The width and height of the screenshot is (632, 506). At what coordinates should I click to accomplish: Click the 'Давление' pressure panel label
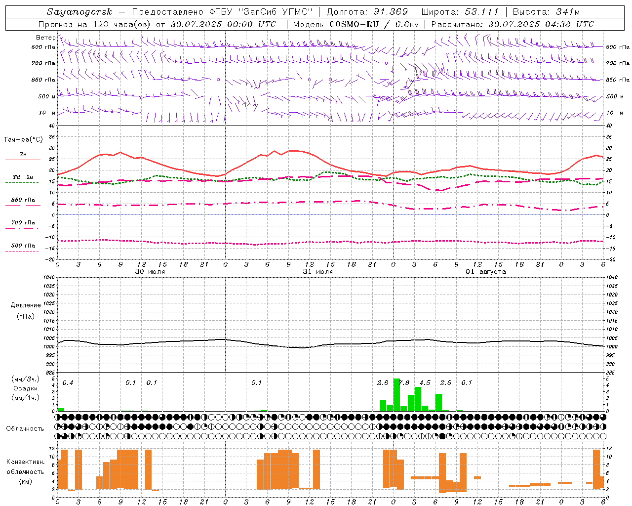26,305
